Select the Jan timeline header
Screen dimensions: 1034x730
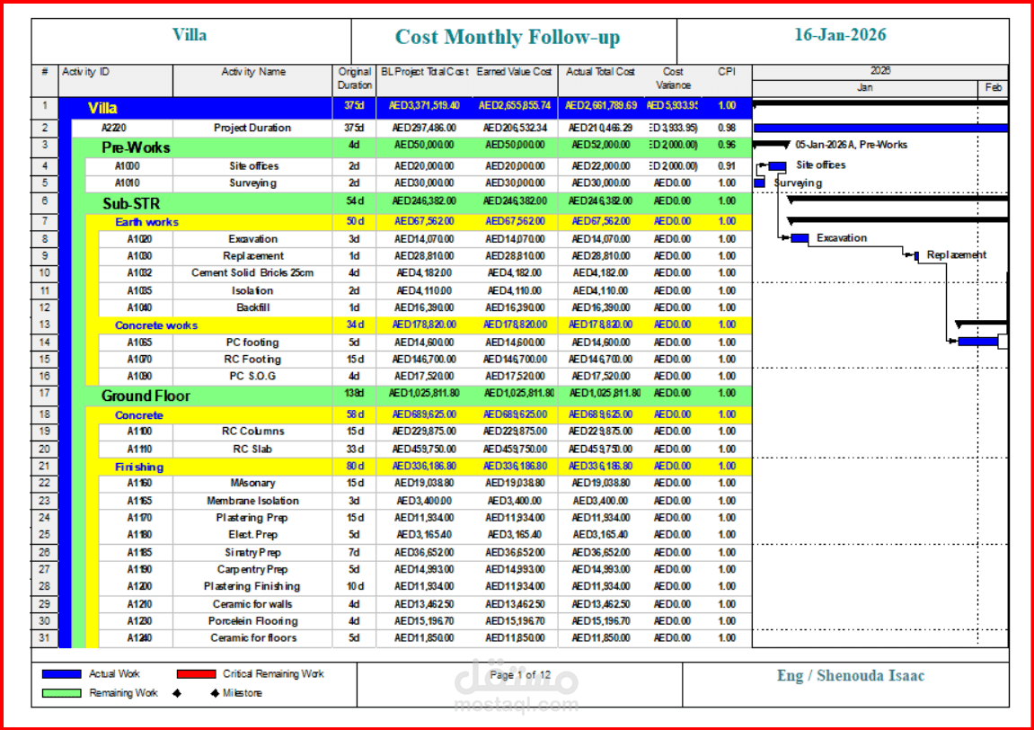point(863,87)
